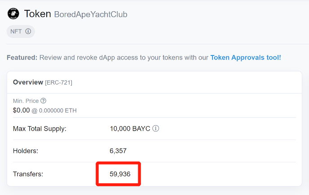Click the BoredApeYachtClub token logo

13,14
